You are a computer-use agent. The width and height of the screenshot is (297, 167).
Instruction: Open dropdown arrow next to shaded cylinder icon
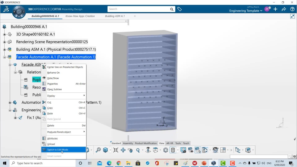[178, 150]
